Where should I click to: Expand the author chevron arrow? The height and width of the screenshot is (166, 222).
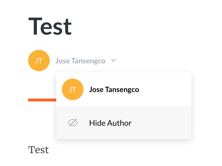click(x=114, y=61)
